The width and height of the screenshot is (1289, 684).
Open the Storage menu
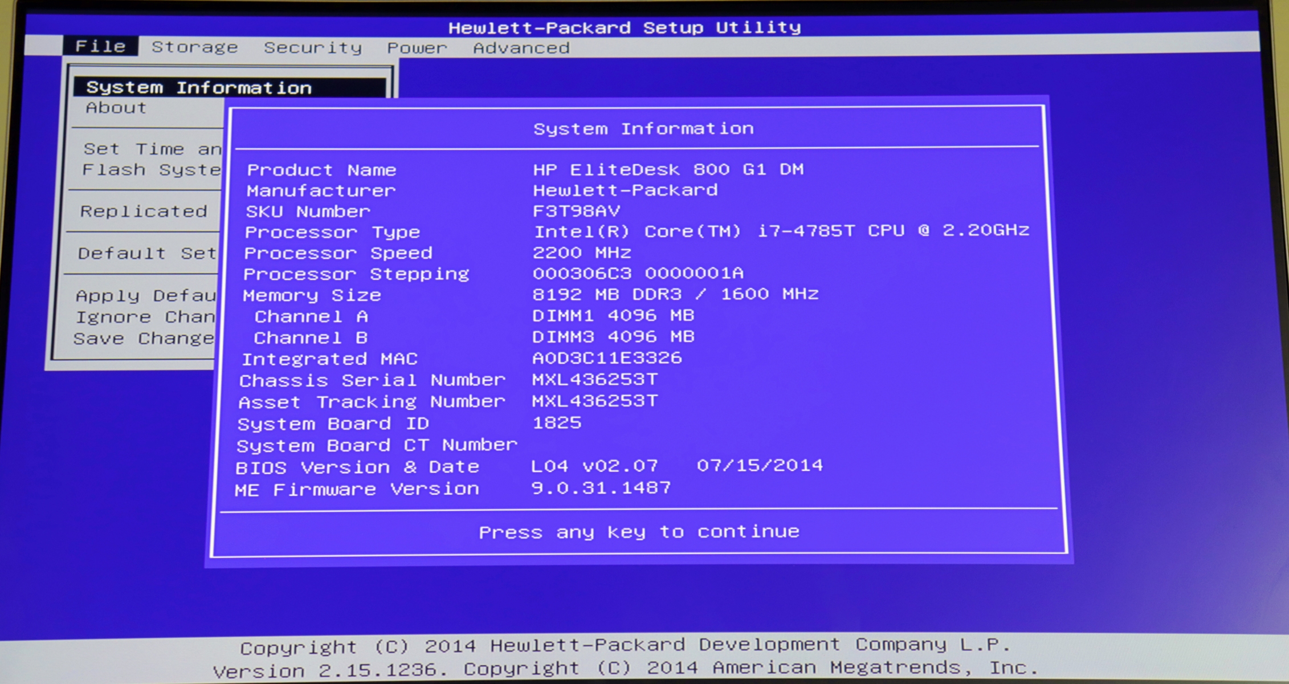pyautogui.click(x=195, y=47)
